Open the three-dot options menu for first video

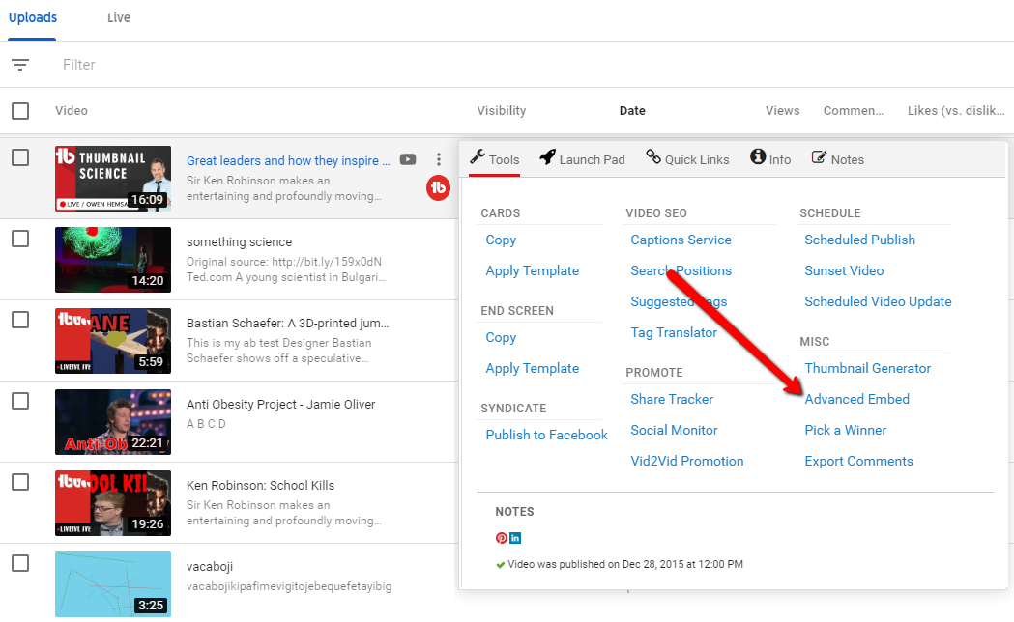439,159
